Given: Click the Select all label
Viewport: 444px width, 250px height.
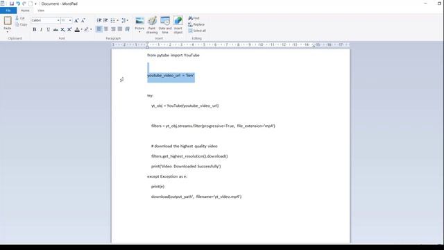Looking at the screenshot, I should 200,31.
